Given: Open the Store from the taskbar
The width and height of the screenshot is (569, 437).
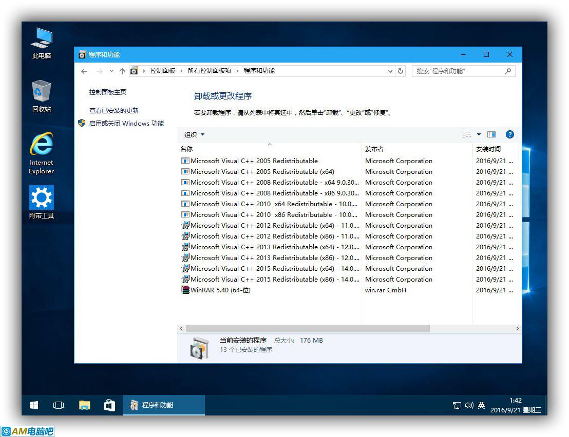Looking at the screenshot, I should [x=109, y=405].
